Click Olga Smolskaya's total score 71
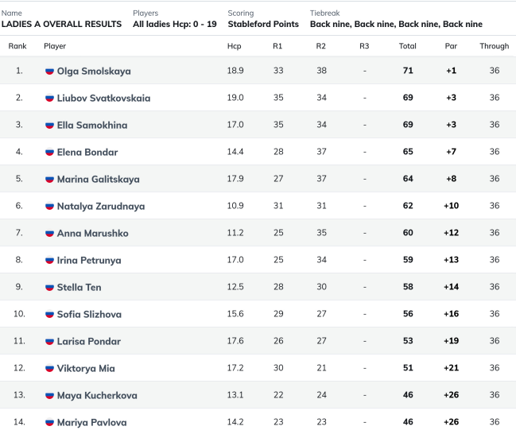Screen dimensions: 516x434 [x=408, y=71]
